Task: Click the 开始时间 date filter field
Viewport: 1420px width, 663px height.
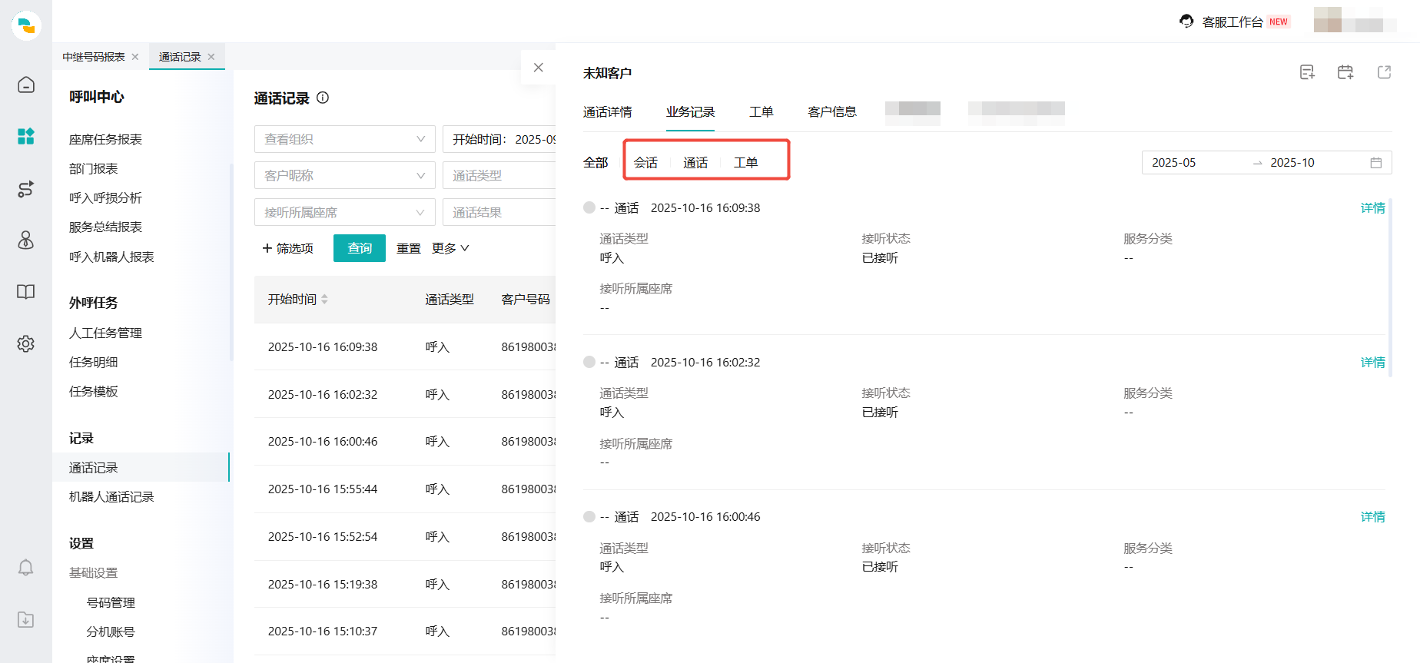Action: [499, 139]
